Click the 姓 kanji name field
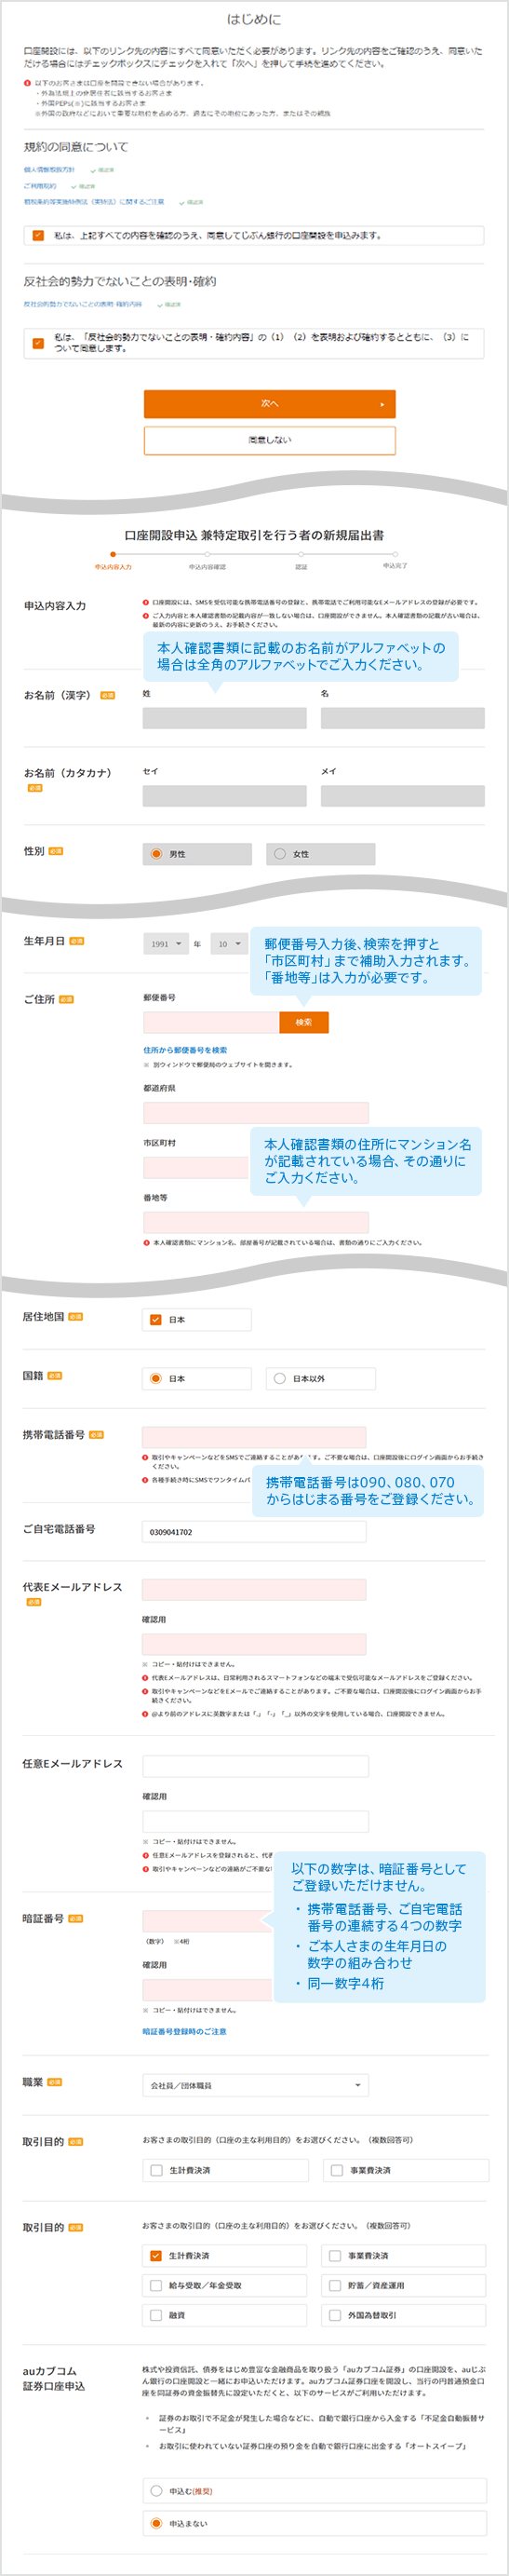This screenshot has height=2576, width=509. click(225, 718)
